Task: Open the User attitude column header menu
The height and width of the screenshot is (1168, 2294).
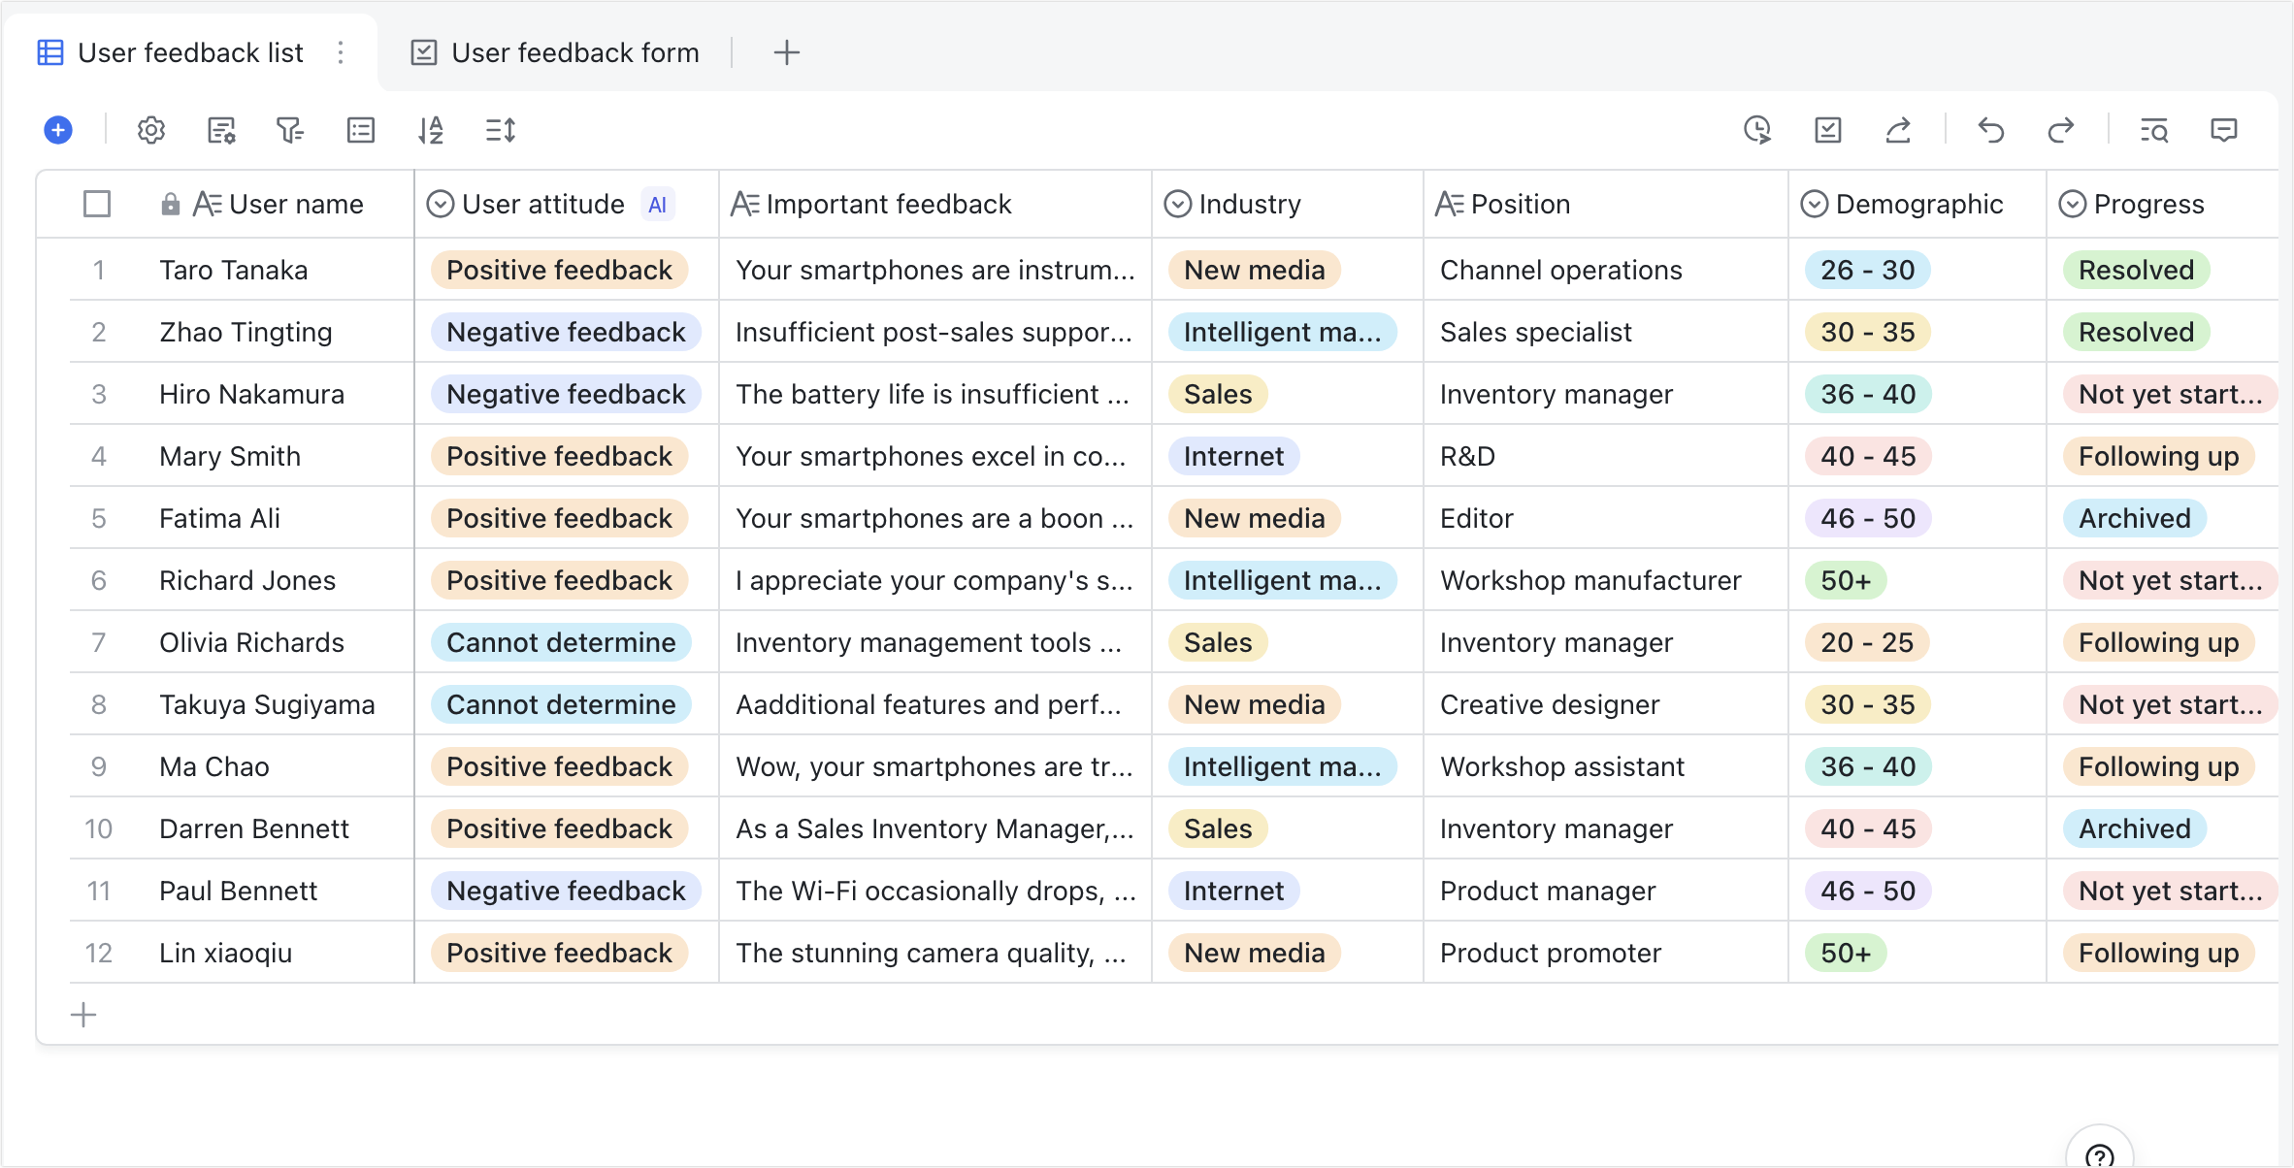Action: [543, 204]
